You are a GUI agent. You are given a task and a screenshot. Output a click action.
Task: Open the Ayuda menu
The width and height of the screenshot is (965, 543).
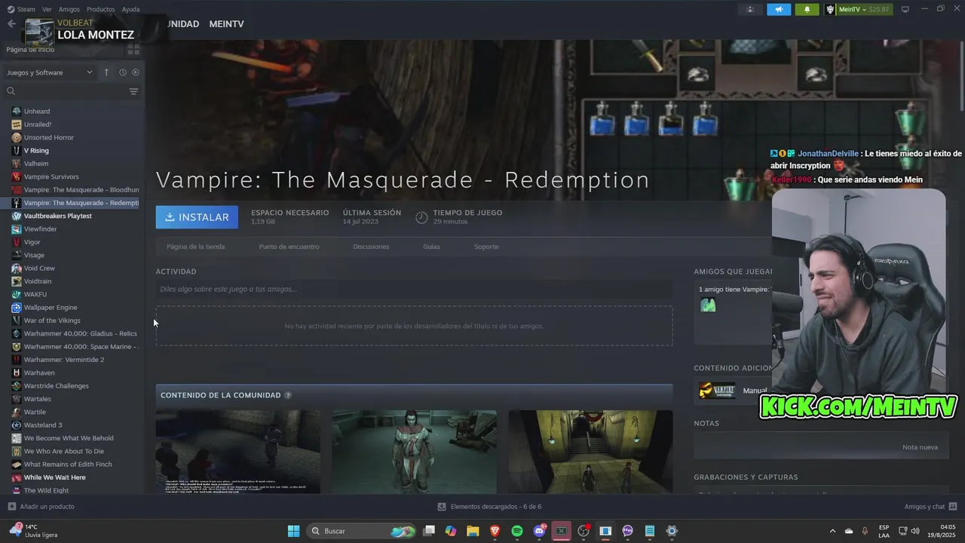(130, 9)
